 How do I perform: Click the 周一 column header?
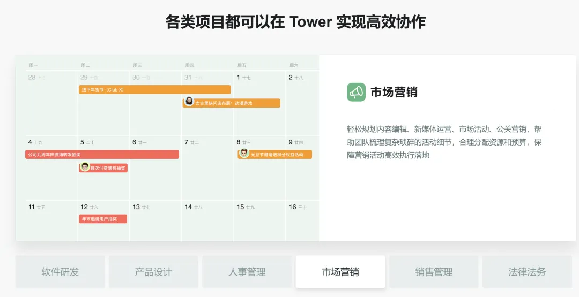[x=33, y=65]
